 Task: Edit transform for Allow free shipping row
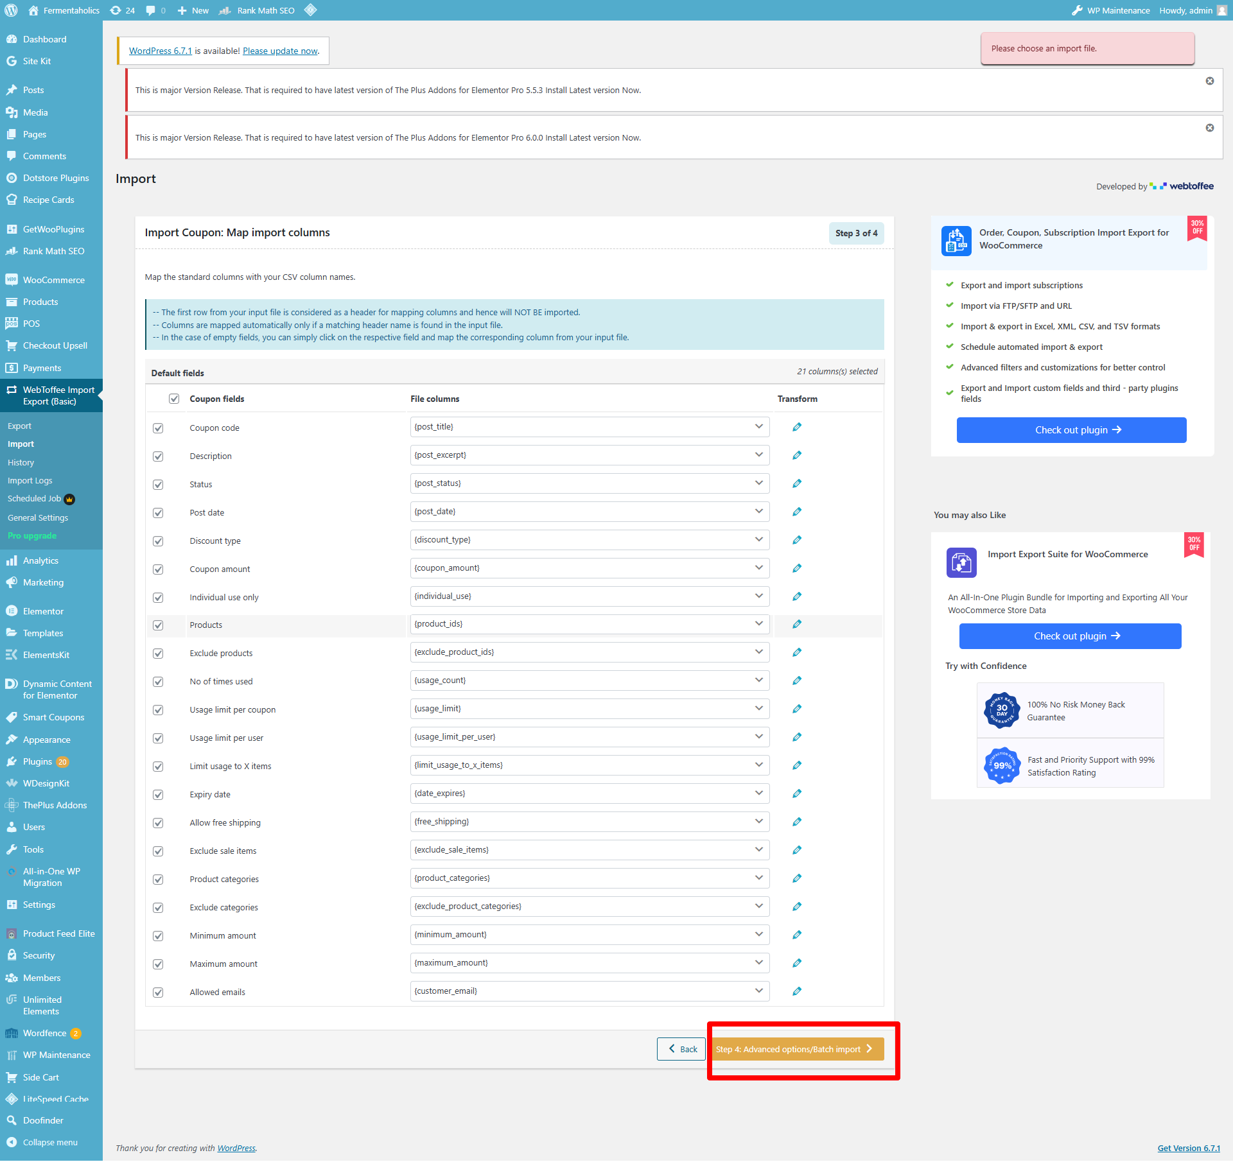tap(797, 822)
